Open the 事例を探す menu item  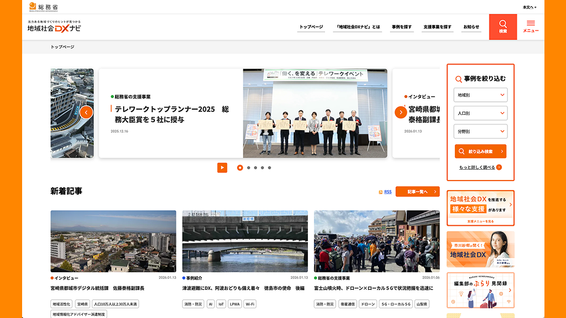[402, 27]
